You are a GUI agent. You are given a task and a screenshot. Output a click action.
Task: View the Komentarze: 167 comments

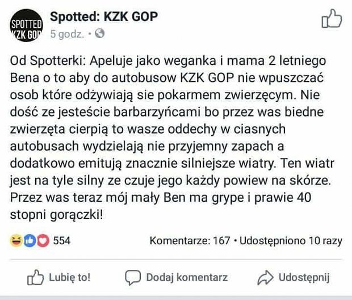[190, 241]
